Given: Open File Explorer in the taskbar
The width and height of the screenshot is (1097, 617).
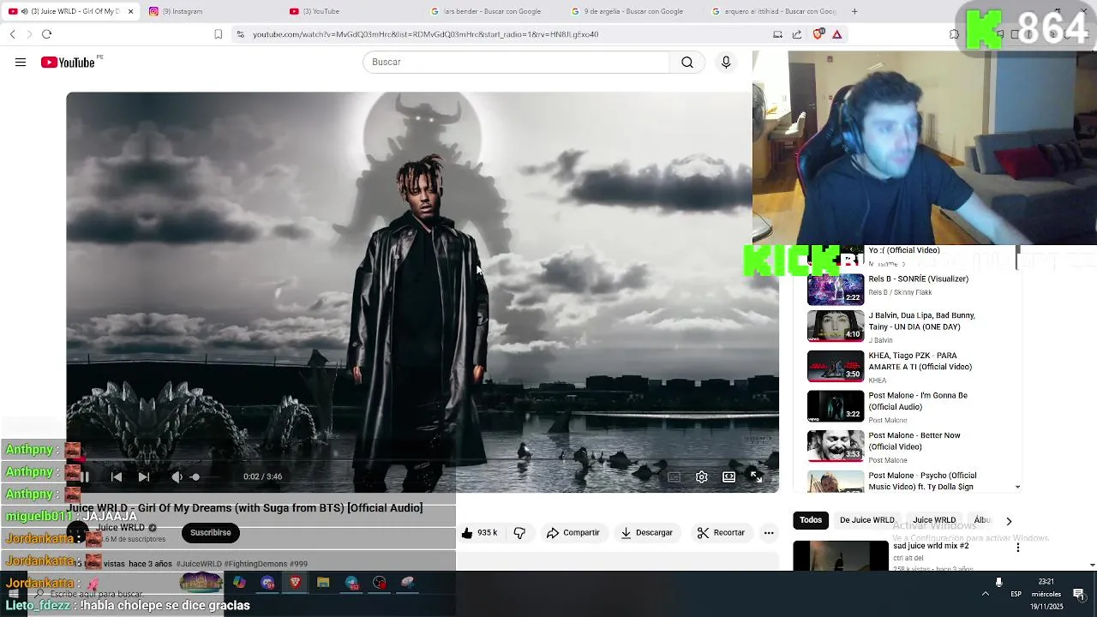Looking at the screenshot, I should coord(323,583).
